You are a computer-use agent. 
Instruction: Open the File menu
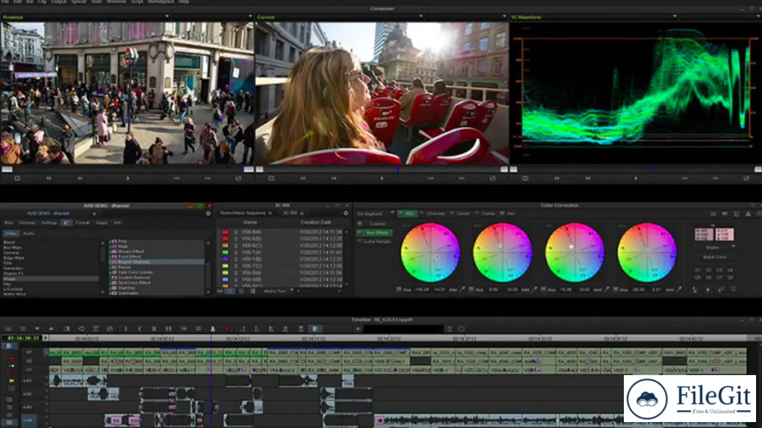pyautogui.click(x=5, y=2)
